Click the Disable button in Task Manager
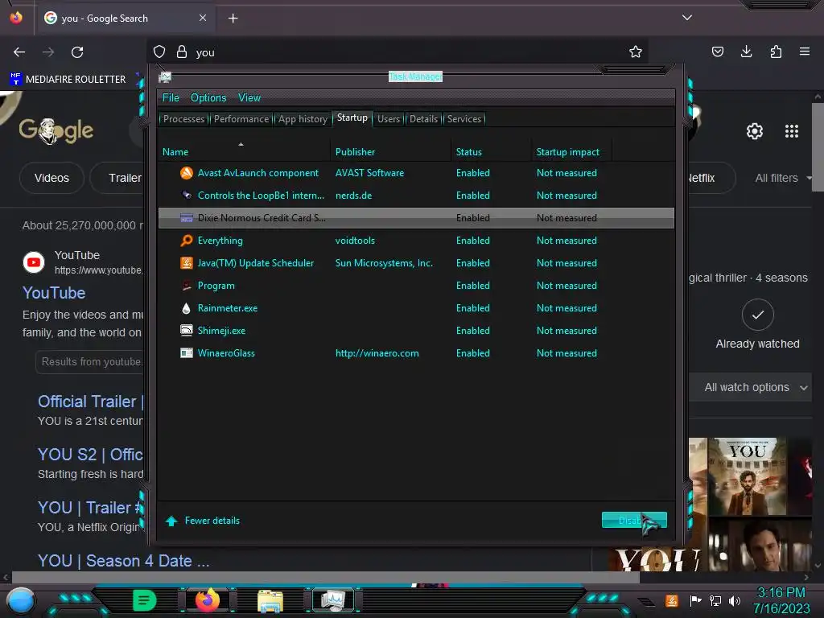The image size is (824, 618). 634,521
